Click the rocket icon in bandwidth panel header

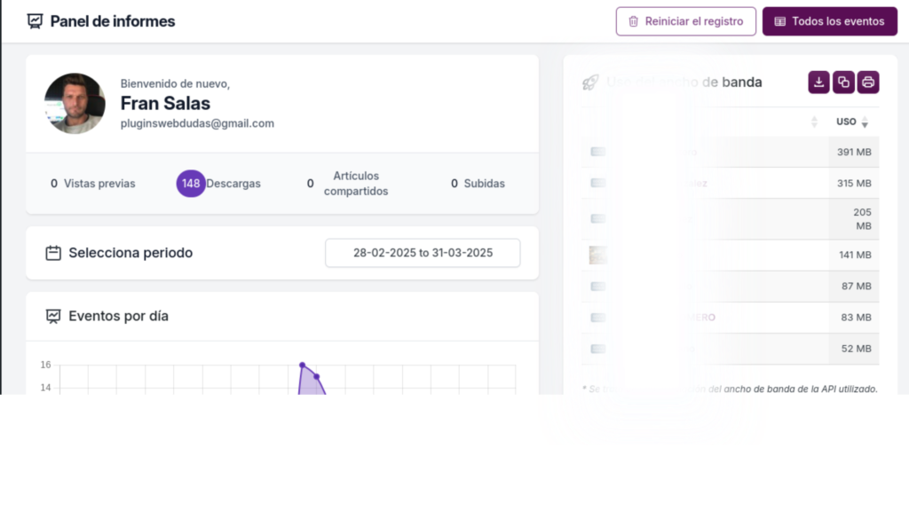[x=590, y=83]
